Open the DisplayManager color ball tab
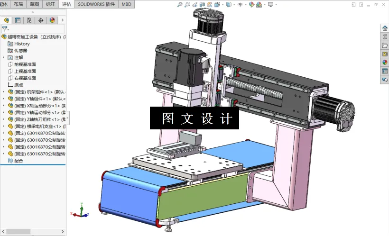 tap(52, 20)
